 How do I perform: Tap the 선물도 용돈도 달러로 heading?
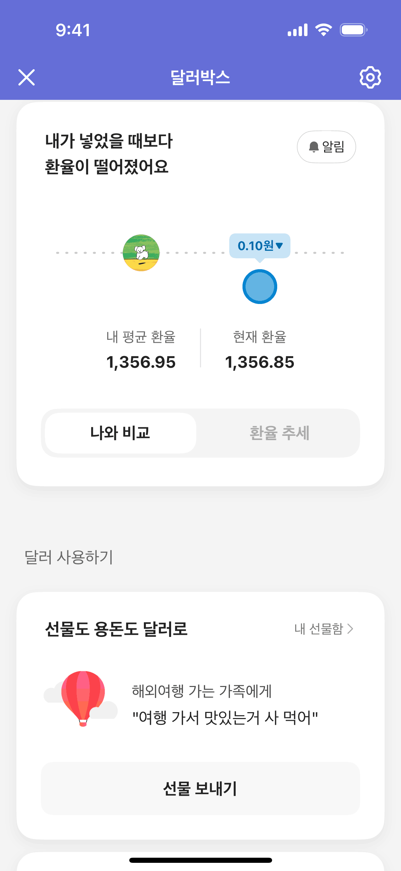point(116,629)
